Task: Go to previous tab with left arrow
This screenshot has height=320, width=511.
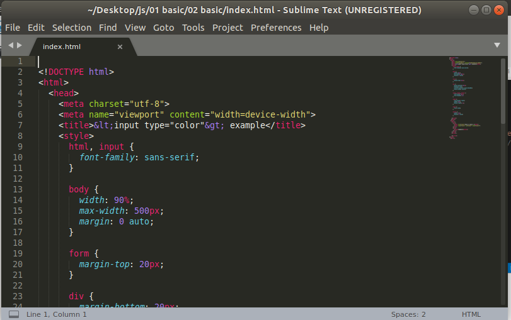Action: [x=11, y=45]
